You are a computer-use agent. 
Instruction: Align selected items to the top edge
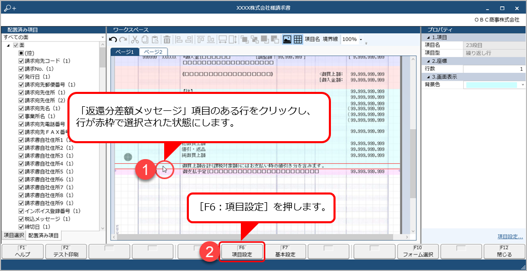click(x=201, y=40)
